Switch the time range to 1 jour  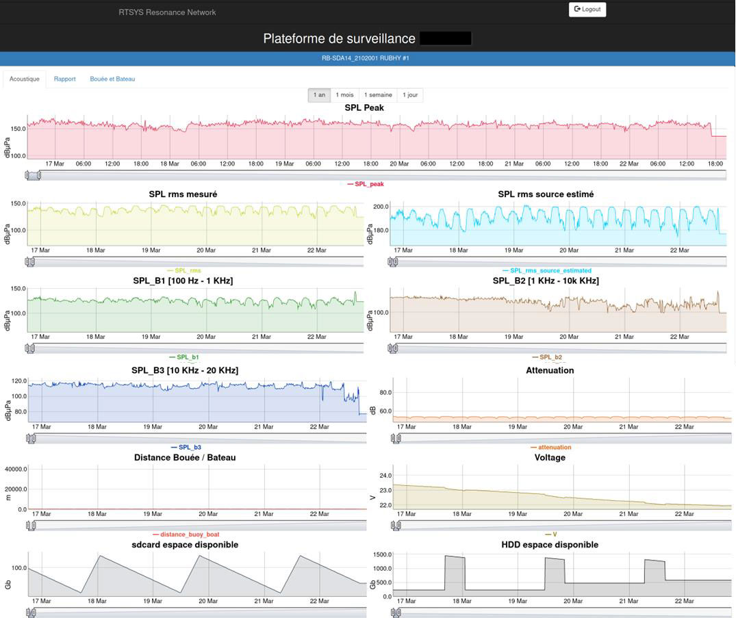click(409, 95)
